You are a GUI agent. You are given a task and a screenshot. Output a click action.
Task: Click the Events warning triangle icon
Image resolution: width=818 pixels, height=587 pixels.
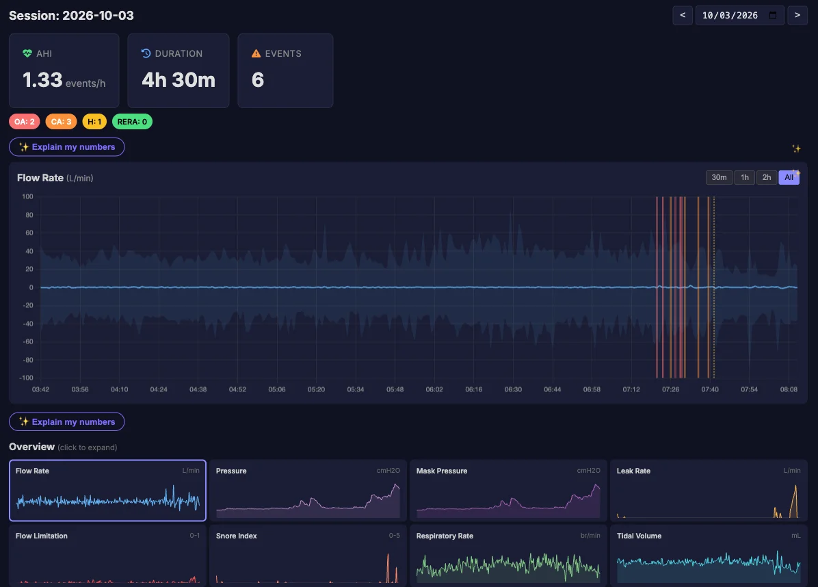[x=256, y=53]
